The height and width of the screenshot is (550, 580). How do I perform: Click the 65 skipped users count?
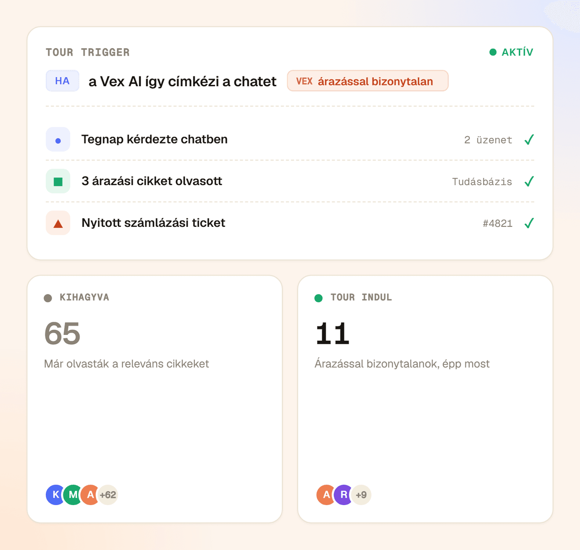pos(63,334)
